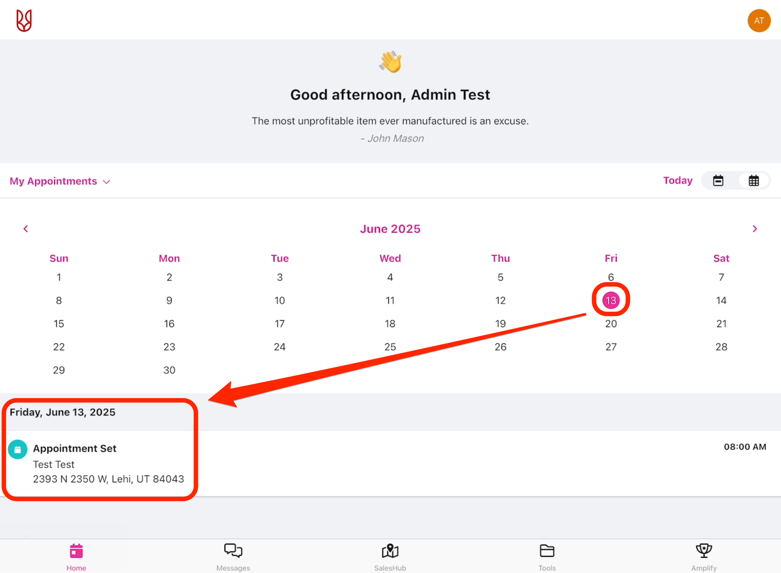Open the Messages tab
This screenshot has height=573, width=781.
click(233, 557)
